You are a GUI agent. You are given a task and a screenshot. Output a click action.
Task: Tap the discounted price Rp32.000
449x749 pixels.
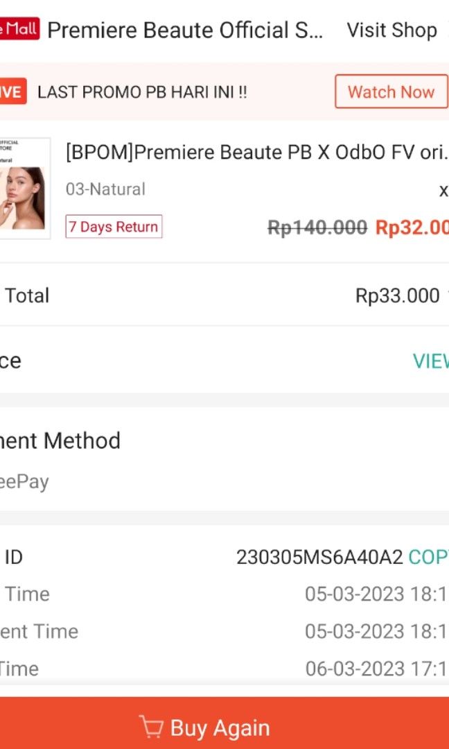click(x=412, y=227)
